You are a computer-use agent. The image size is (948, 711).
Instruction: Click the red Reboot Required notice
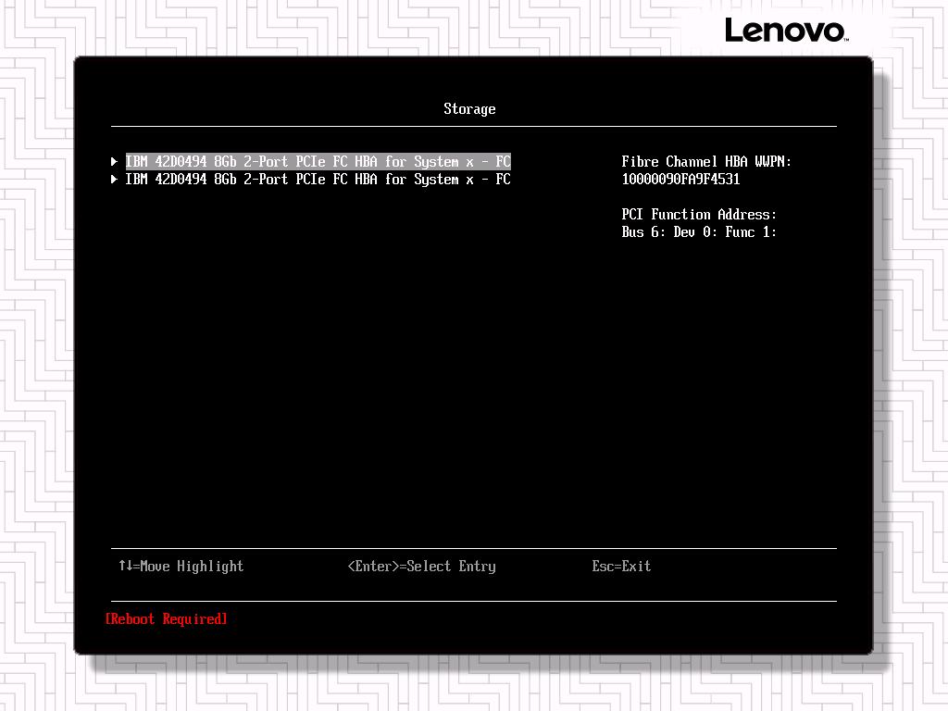167,619
